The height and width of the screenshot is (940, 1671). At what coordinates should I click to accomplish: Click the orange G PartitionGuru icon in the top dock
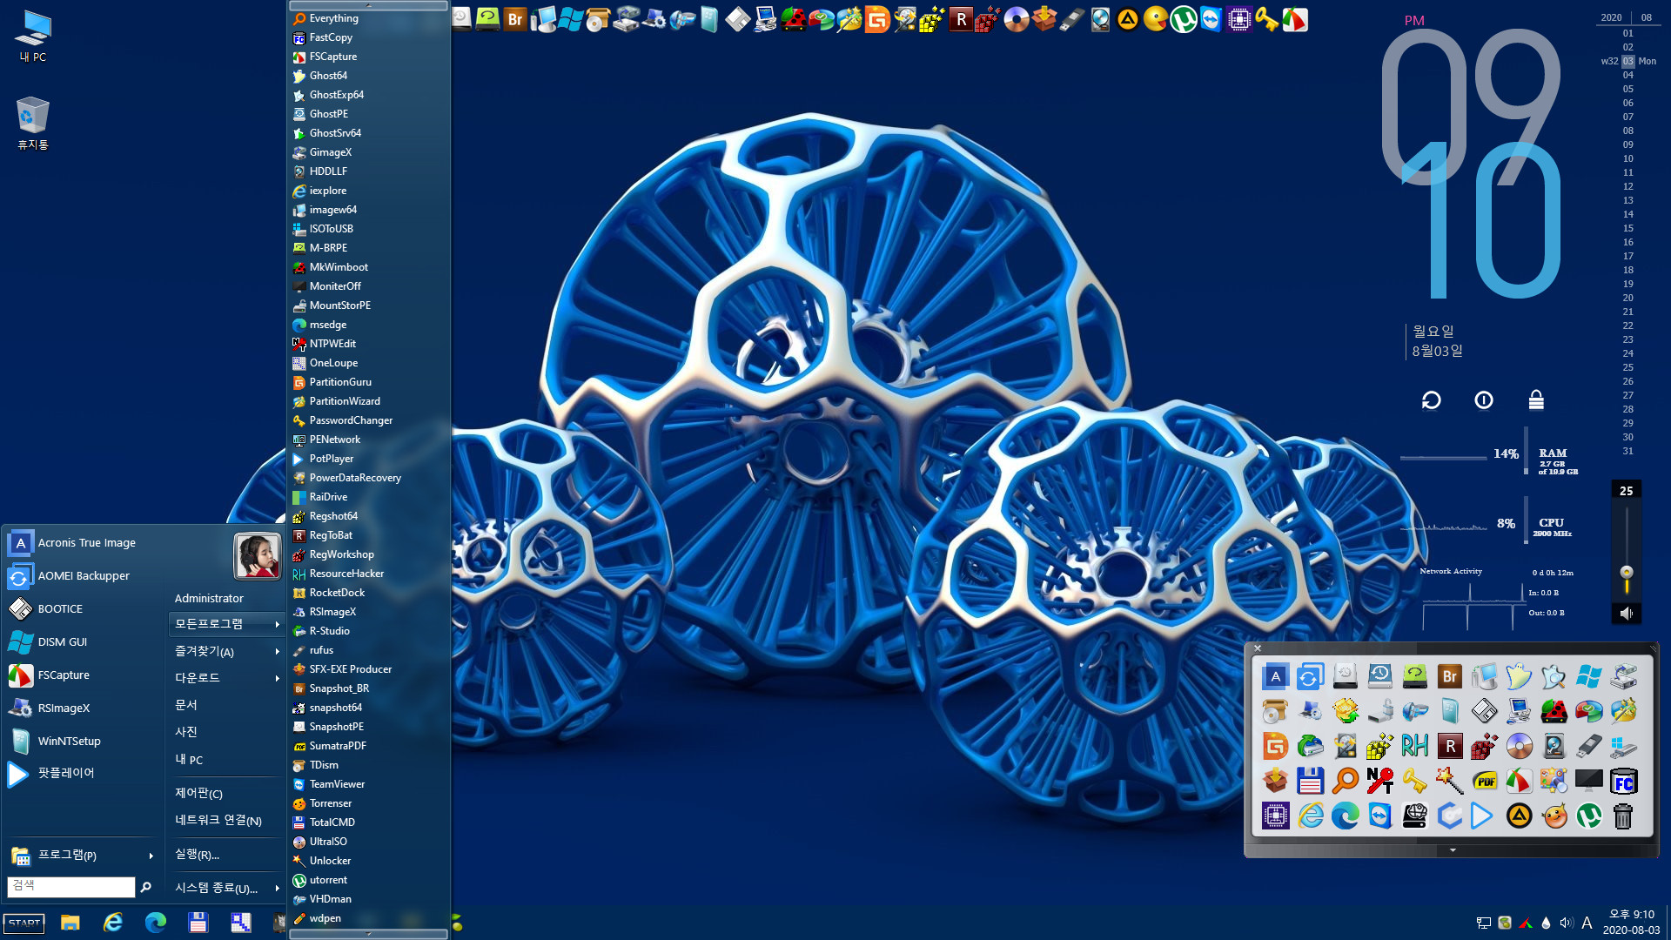pyautogui.click(x=877, y=19)
